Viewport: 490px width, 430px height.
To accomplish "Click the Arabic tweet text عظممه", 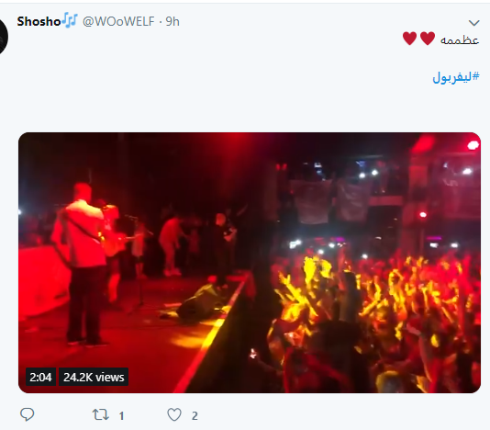I will 460,40.
